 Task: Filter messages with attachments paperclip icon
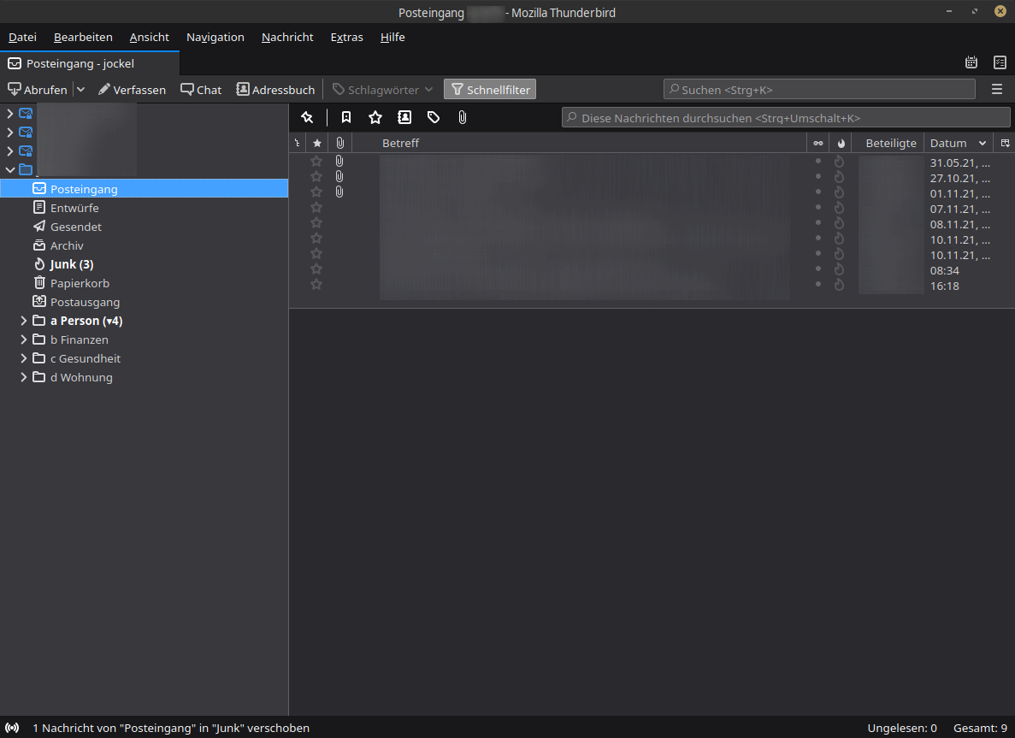tap(463, 117)
